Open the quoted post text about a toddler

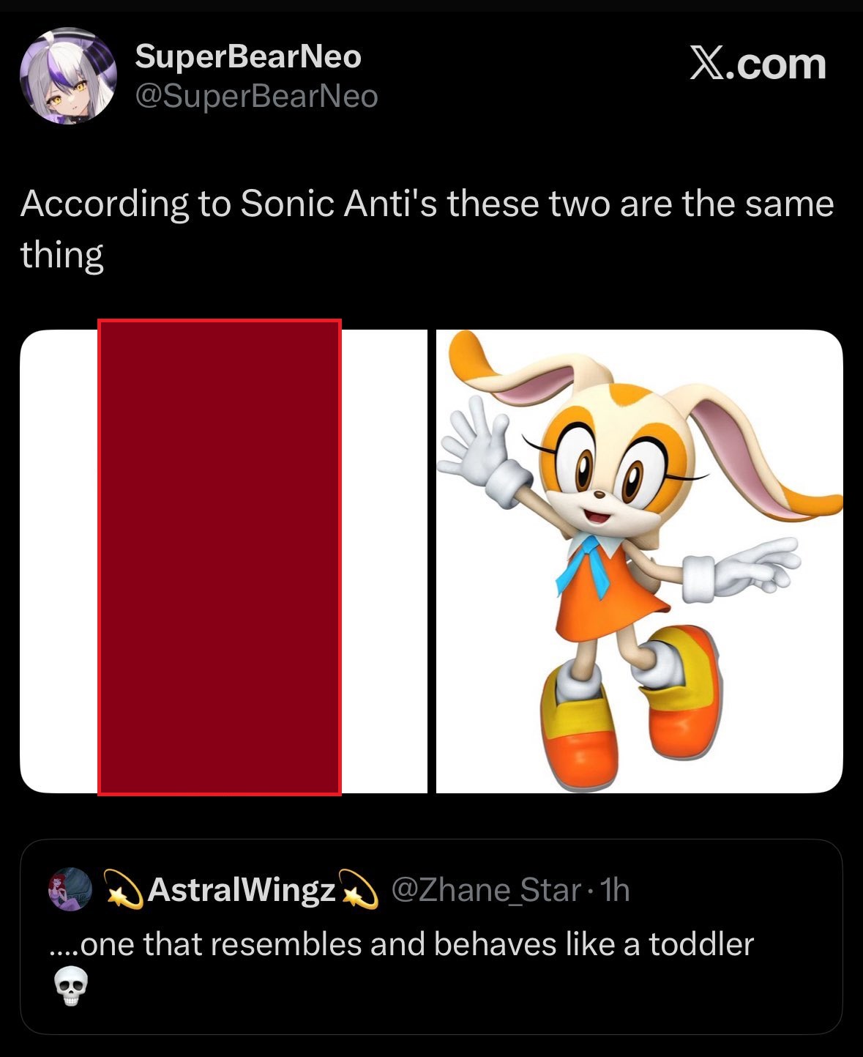(x=401, y=944)
